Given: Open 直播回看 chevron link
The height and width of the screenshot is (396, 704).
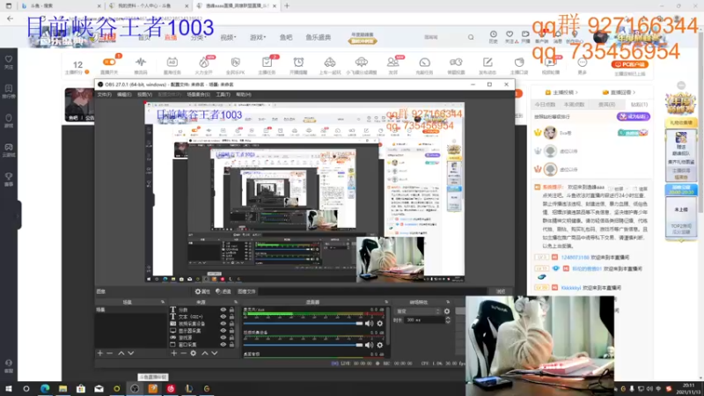Looking at the screenshot, I should (x=619, y=92).
